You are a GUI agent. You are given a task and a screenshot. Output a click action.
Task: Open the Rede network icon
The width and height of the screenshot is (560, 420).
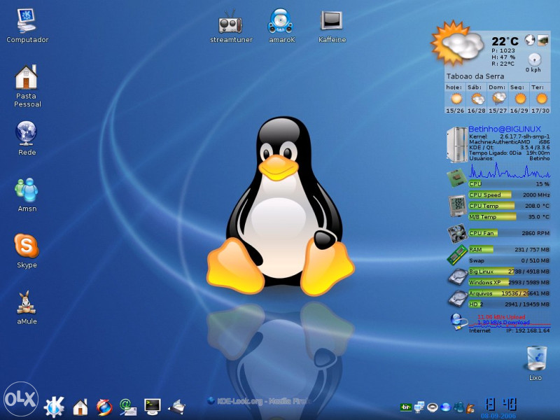click(27, 138)
